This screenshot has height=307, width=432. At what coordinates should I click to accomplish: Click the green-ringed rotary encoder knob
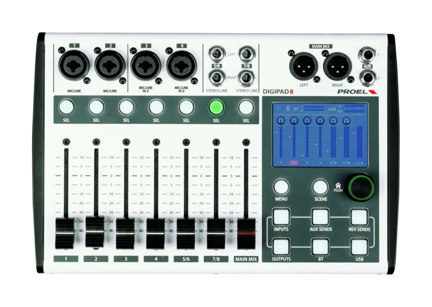click(x=361, y=187)
